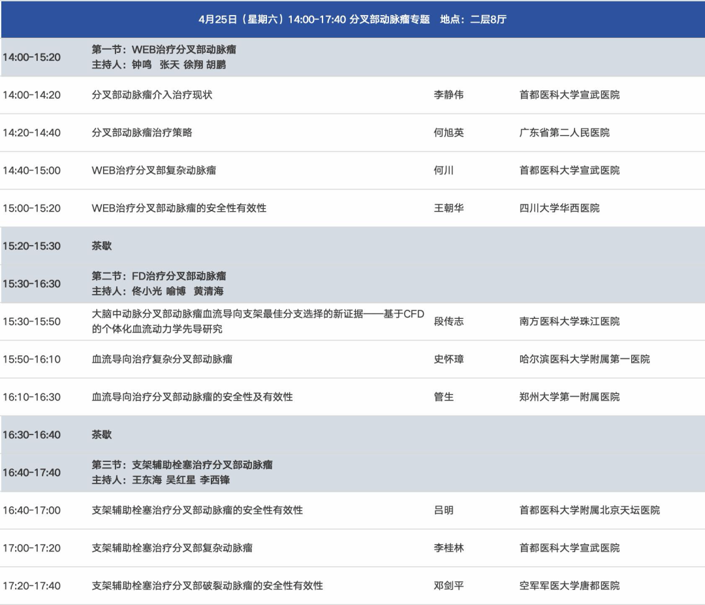
Task: Click the talk title 分叉部动脉瘤介入治疗现状
Action: 152,95
